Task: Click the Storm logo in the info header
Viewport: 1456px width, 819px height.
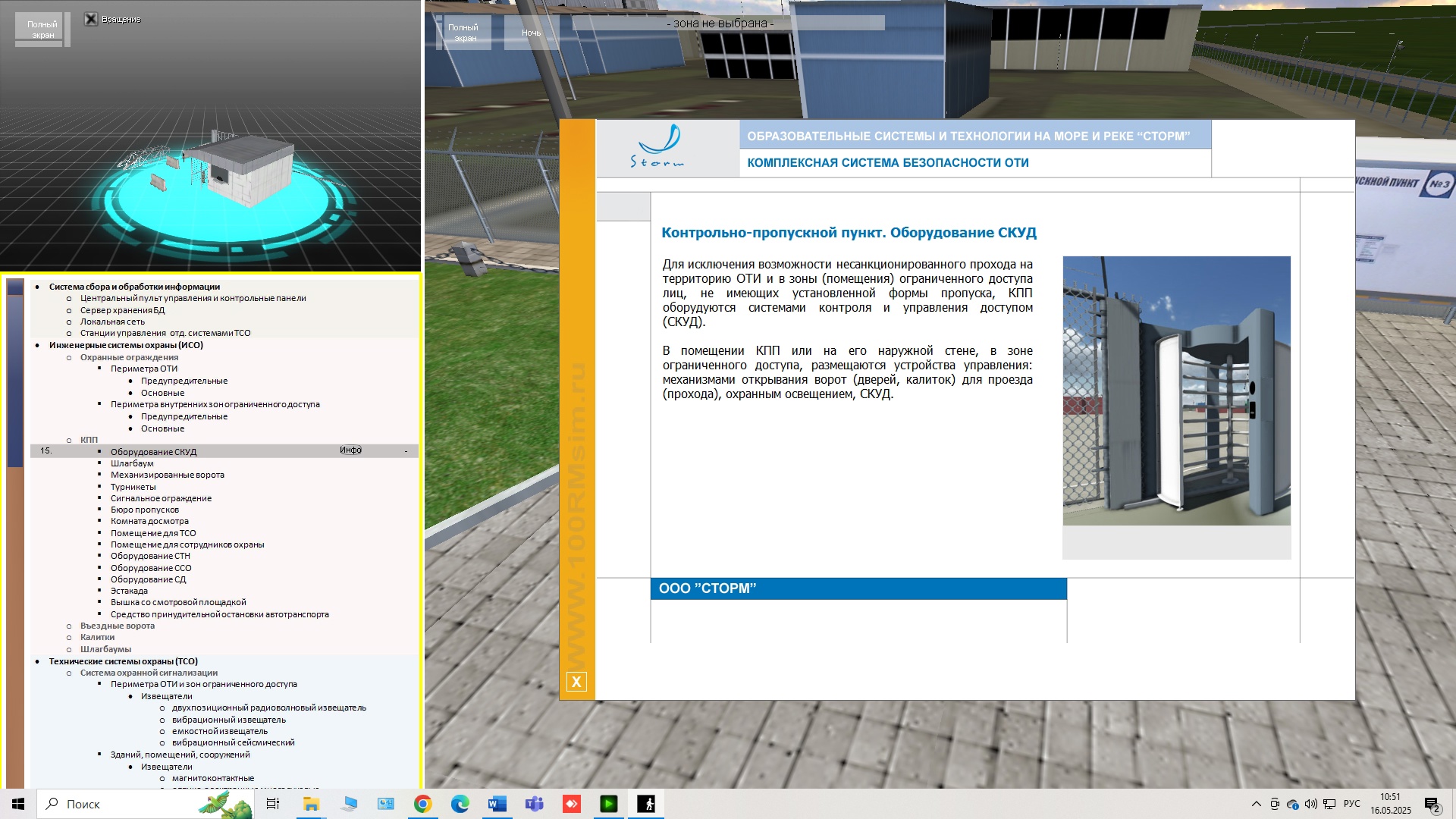Action: tap(658, 146)
